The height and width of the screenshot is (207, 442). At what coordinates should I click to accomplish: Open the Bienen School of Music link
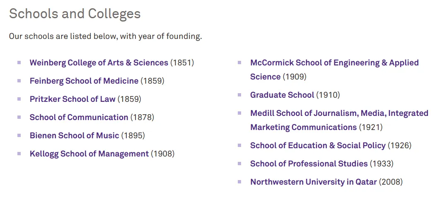tap(74, 136)
